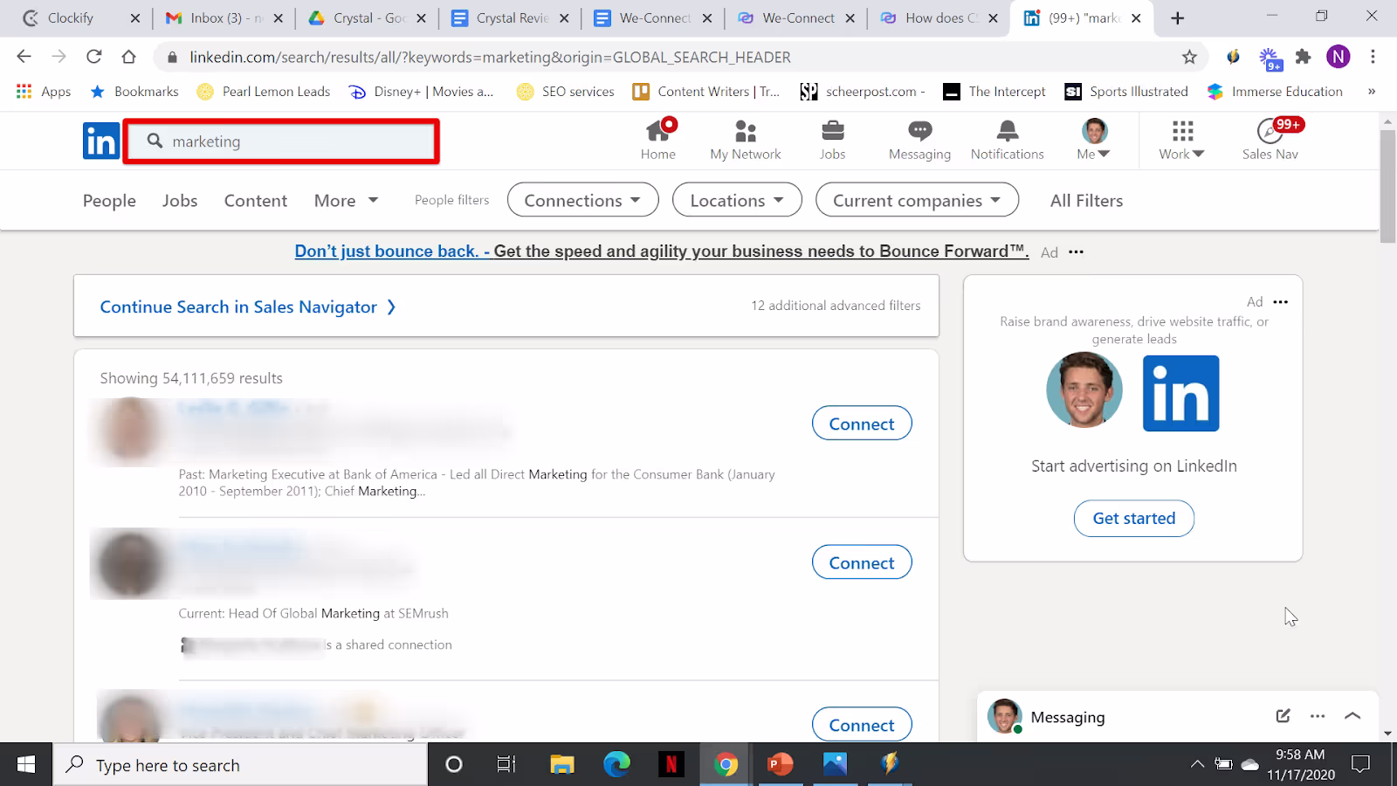Screen dimensions: 1397x786
Task: Bookmark page with the star icon
Action: point(1189,57)
